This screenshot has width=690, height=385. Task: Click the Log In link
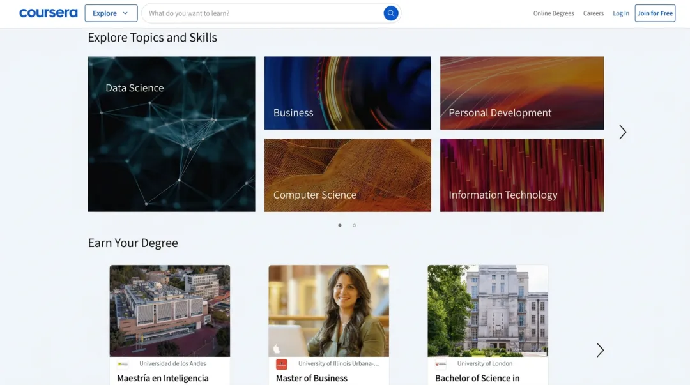coord(621,13)
